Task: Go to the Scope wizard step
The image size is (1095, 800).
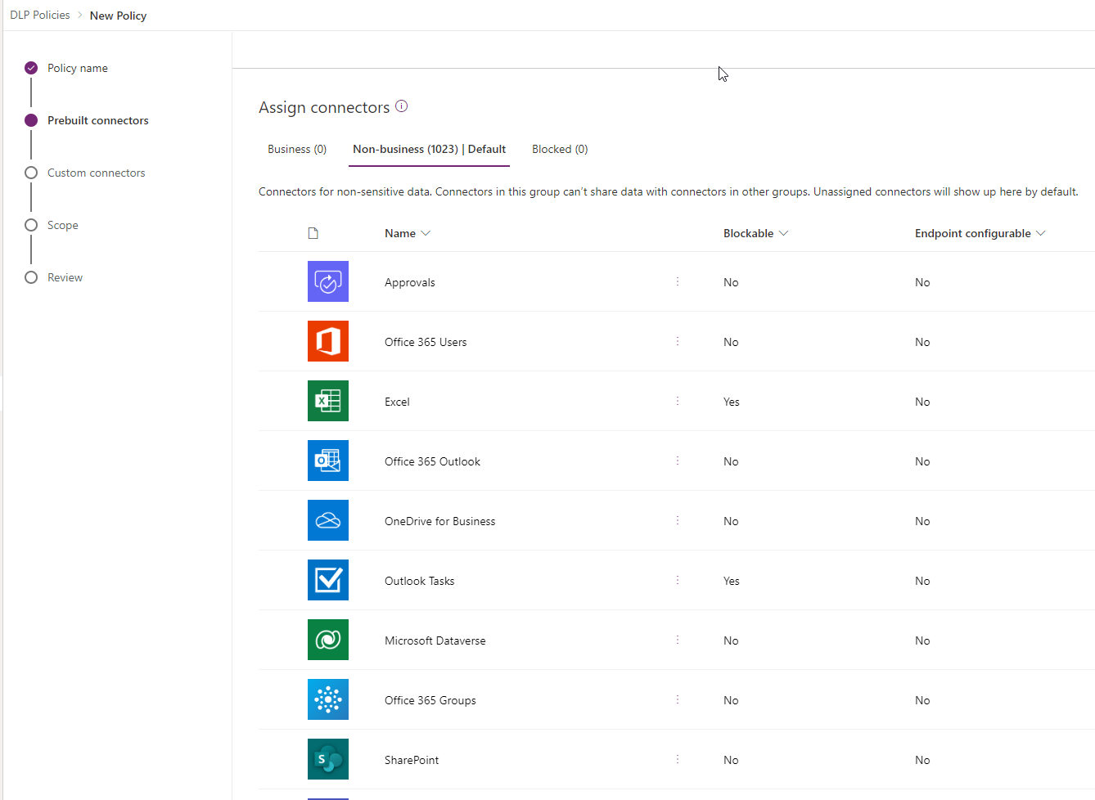Action: click(63, 225)
